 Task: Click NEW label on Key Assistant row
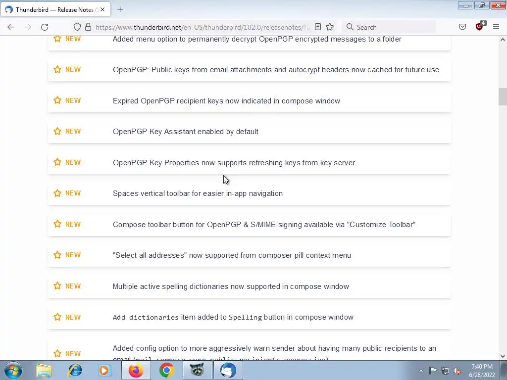[73, 132]
